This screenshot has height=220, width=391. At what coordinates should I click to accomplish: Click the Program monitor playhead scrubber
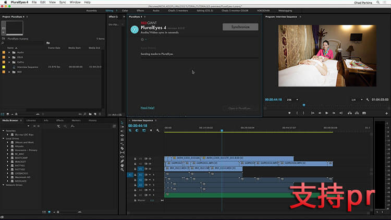(x=304, y=105)
